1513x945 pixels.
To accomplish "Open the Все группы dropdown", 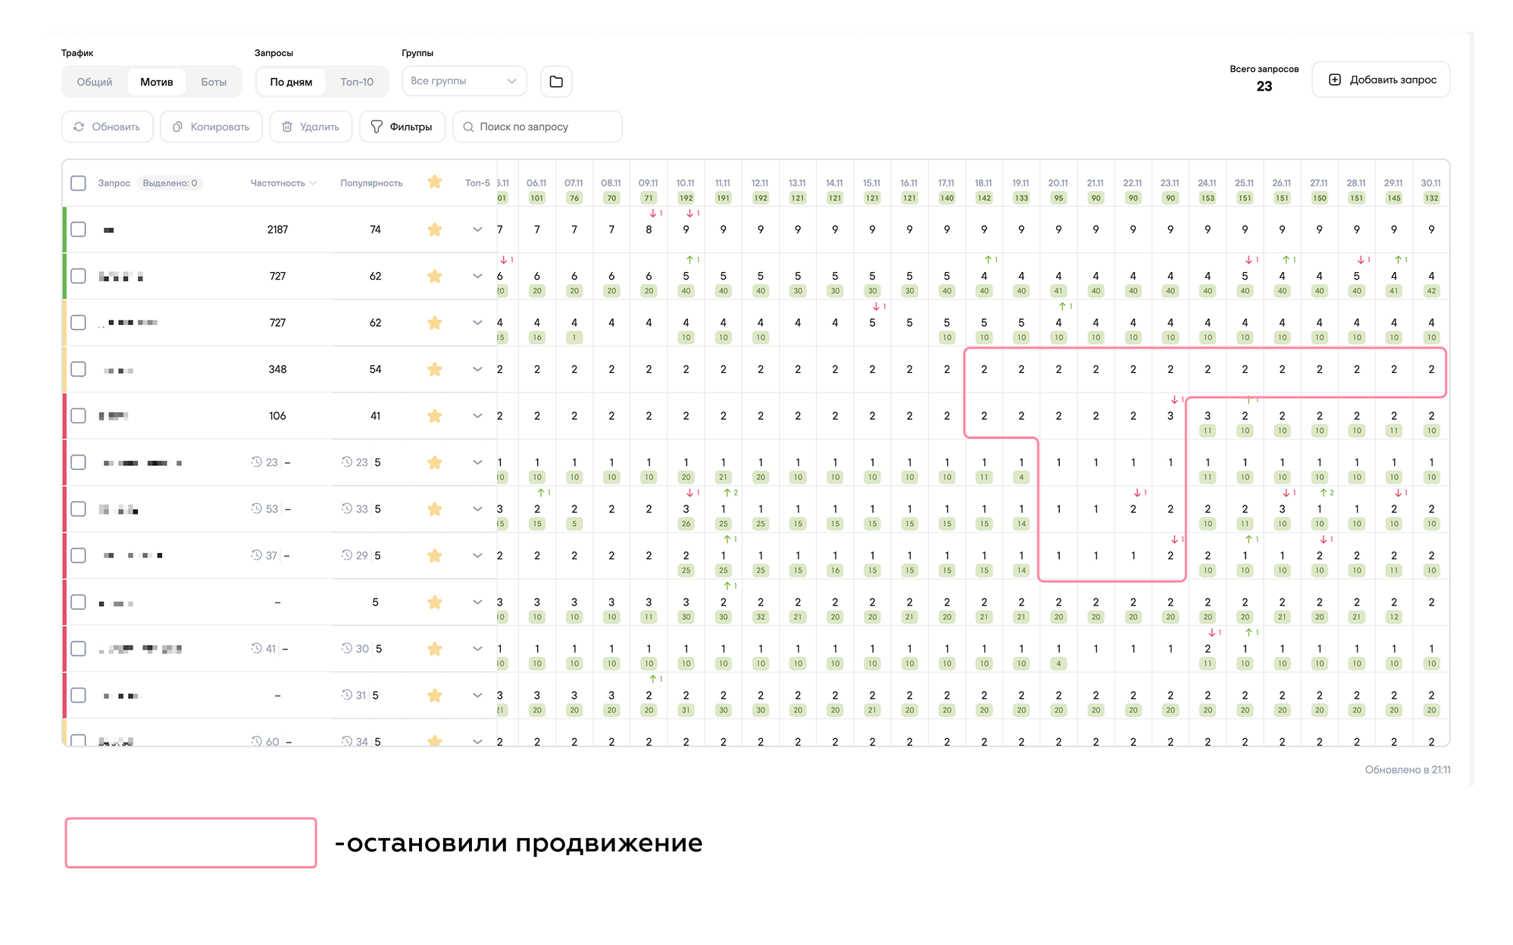I will [x=464, y=81].
